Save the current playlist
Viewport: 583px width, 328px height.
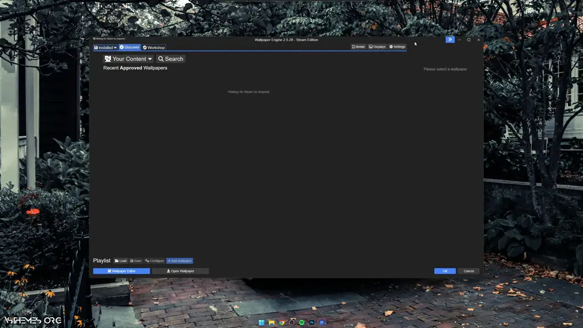[136, 261]
